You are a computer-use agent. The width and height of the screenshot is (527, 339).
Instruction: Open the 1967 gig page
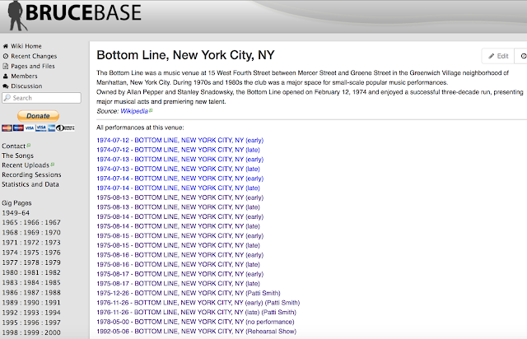coord(53,222)
